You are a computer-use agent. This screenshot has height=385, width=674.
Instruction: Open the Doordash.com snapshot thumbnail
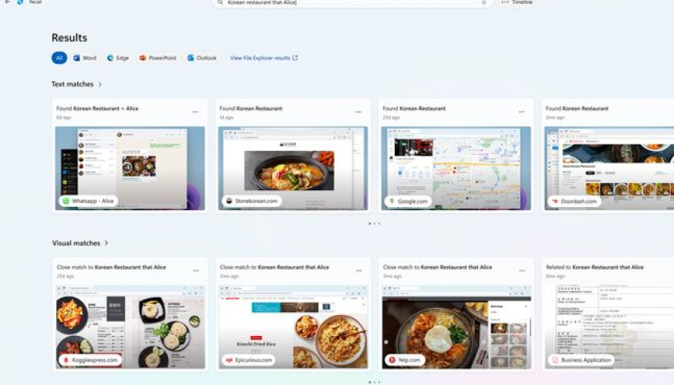pyautogui.click(x=609, y=168)
